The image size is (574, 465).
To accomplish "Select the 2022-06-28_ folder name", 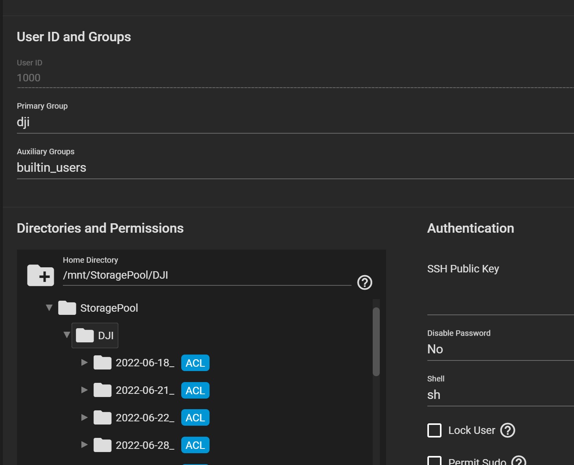I will pyautogui.click(x=145, y=445).
